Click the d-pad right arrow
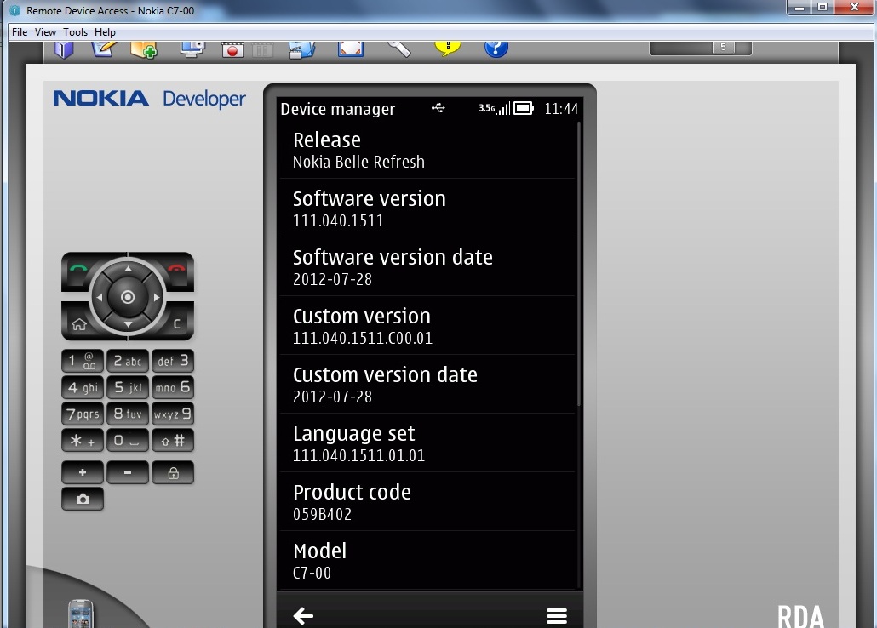Viewport: 877px width, 628px height. (x=157, y=297)
